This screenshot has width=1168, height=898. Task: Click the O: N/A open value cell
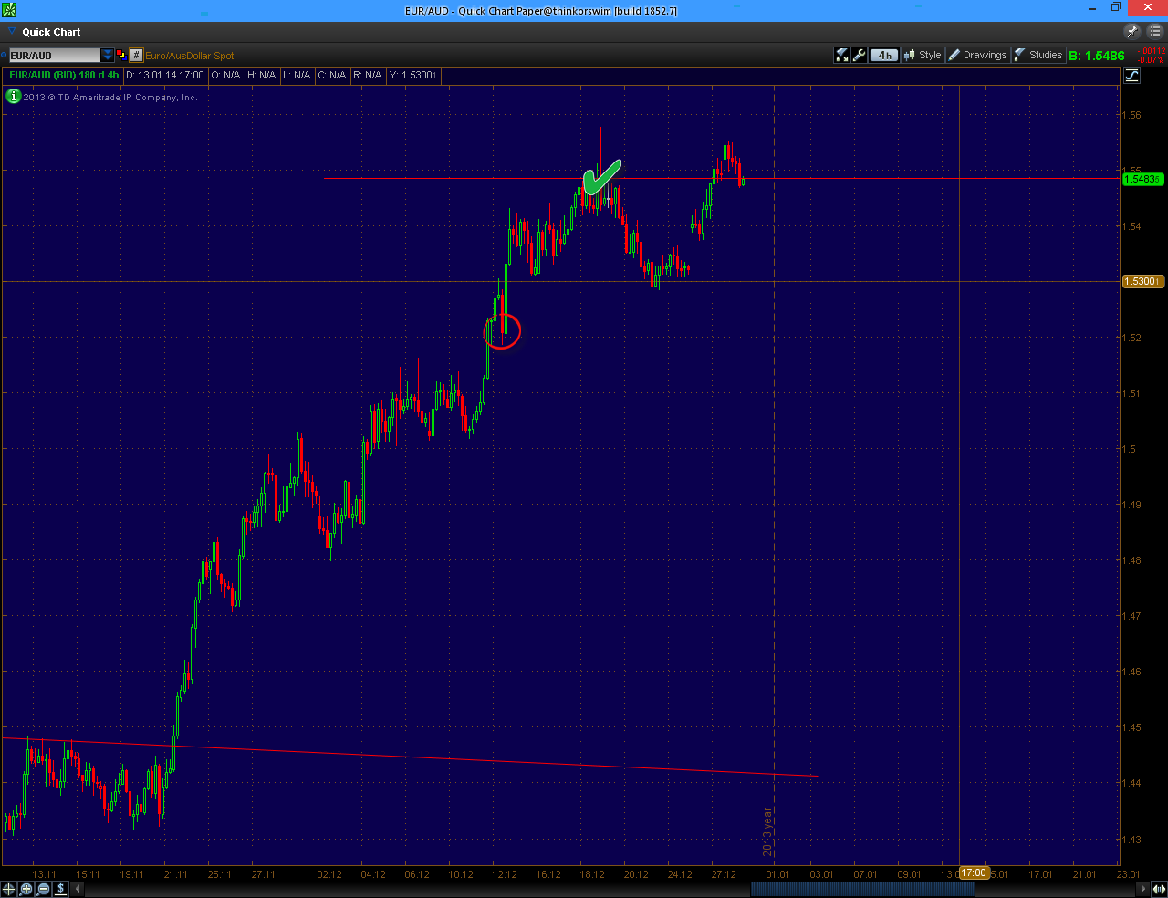[x=225, y=75]
